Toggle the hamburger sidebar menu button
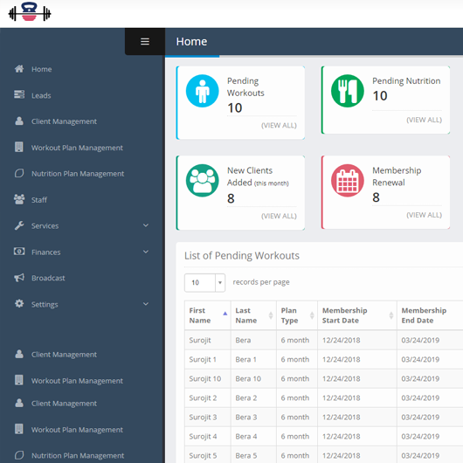Image resolution: width=463 pixels, height=463 pixels. 145,41
